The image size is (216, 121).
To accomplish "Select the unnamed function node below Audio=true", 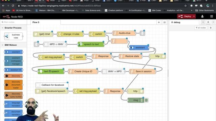I will point(119,41).
